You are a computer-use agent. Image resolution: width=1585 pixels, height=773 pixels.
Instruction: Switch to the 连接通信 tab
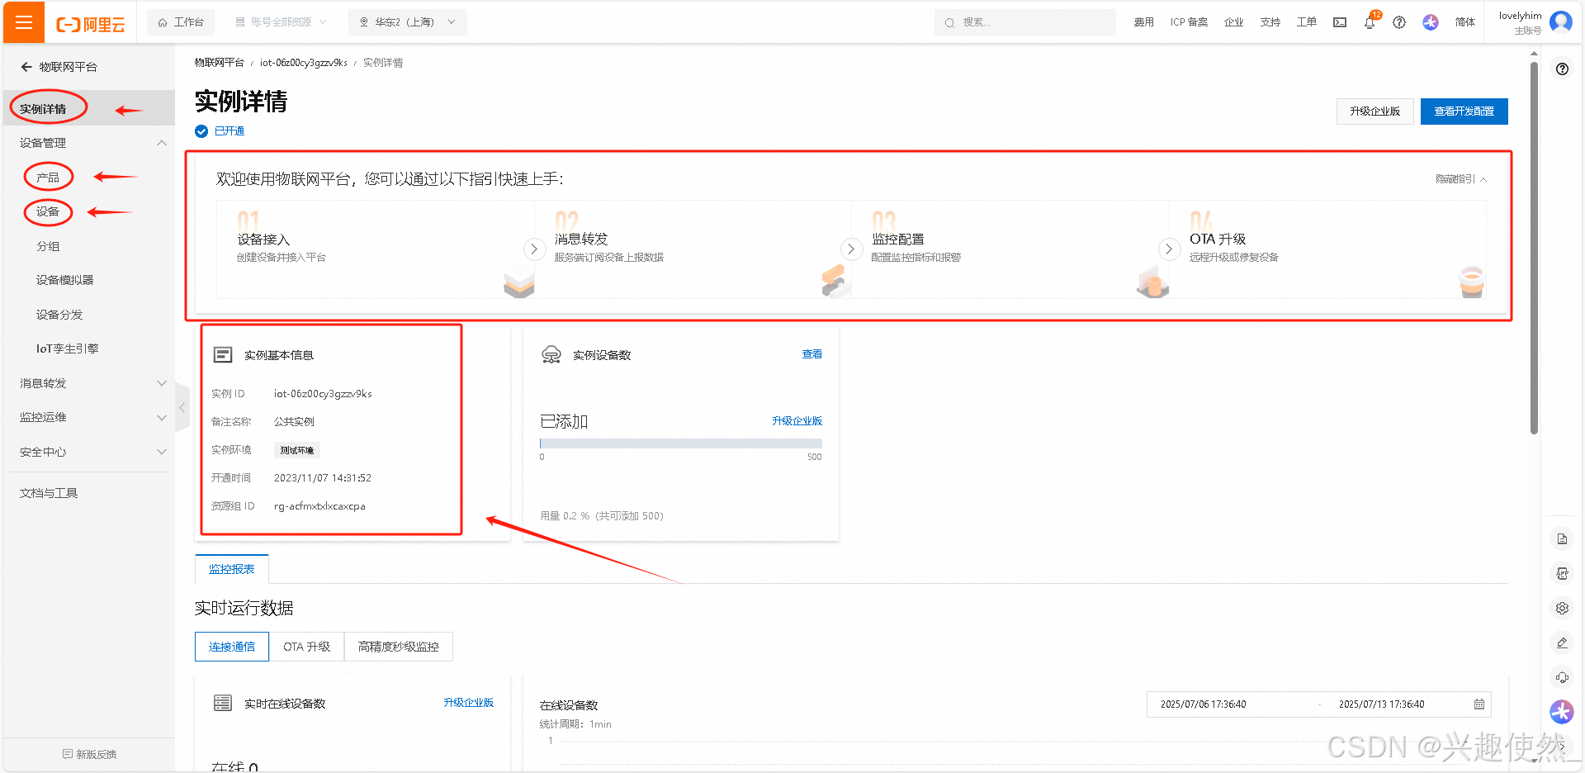[232, 647]
